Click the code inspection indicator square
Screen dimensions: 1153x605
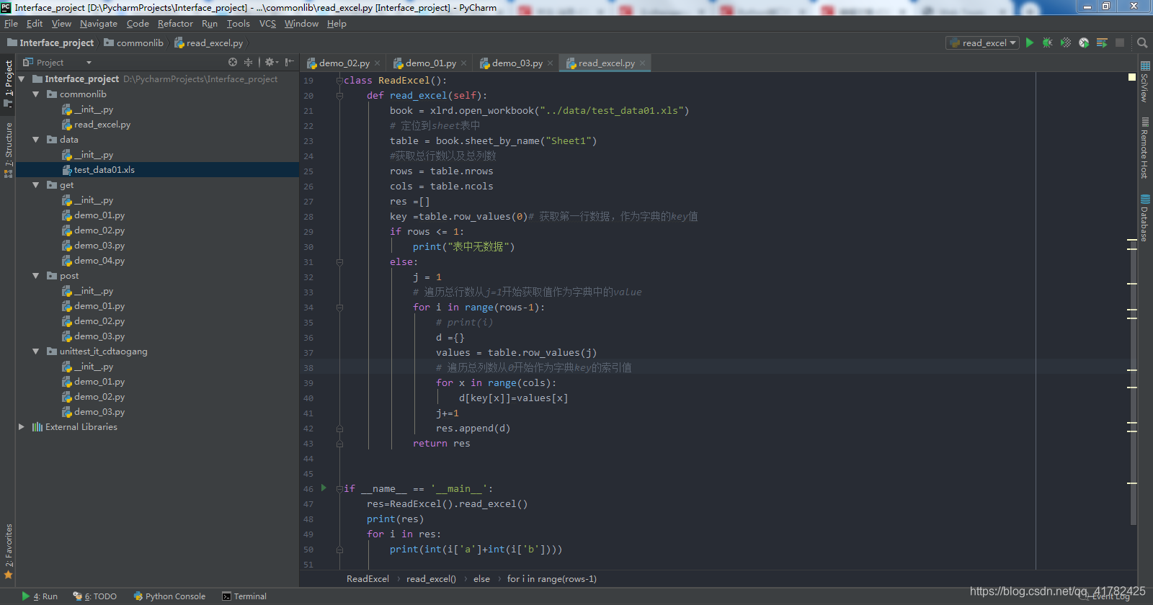(x=1131, y=76)
